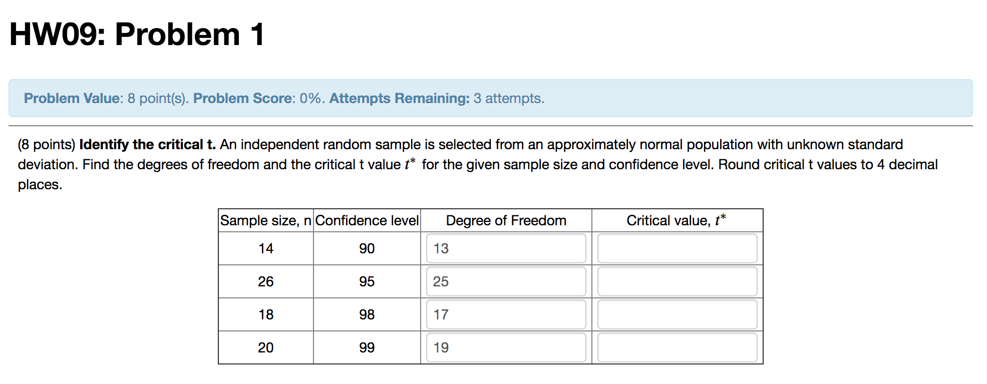Screen dimensions: 987x384
Task: Click the Critical value, t* column header
Action: click(x=677, y=220)
